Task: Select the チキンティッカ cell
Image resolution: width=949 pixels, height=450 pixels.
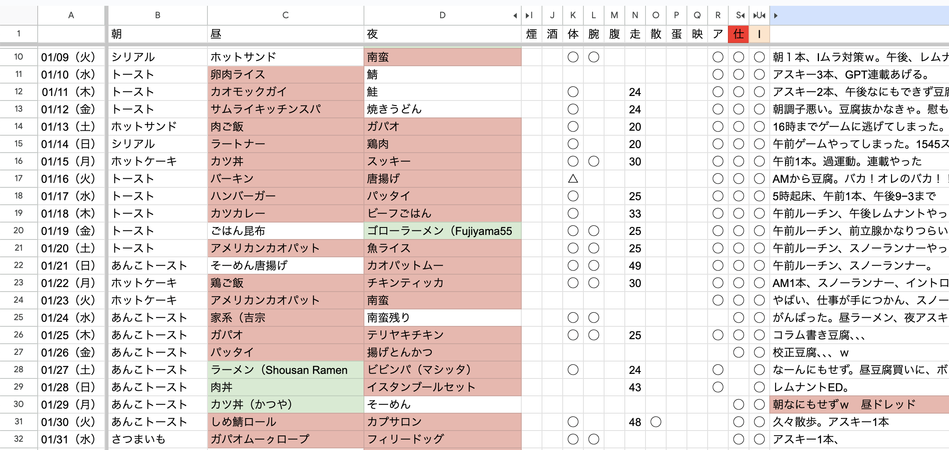Action: click(443, 282)
